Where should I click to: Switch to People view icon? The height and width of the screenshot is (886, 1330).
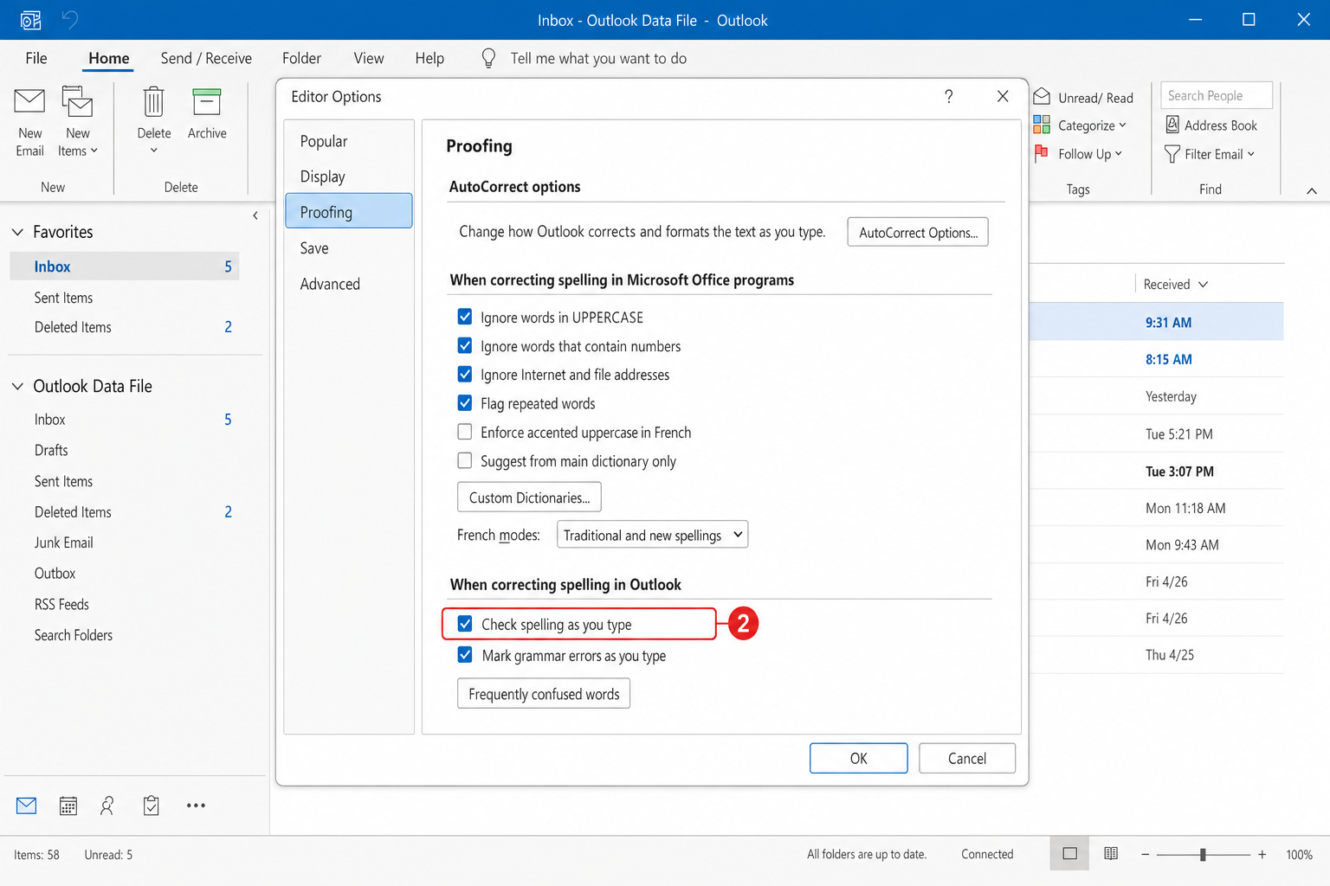[x=107, y=806]
